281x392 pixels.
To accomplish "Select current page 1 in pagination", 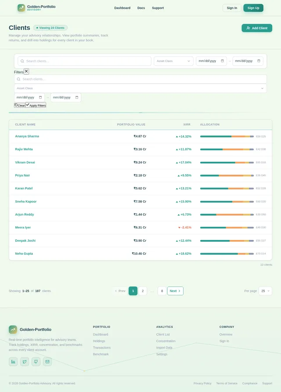I will click(133, 291).
